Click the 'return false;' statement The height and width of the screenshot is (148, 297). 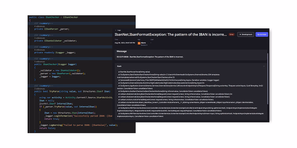coord(48,128)
